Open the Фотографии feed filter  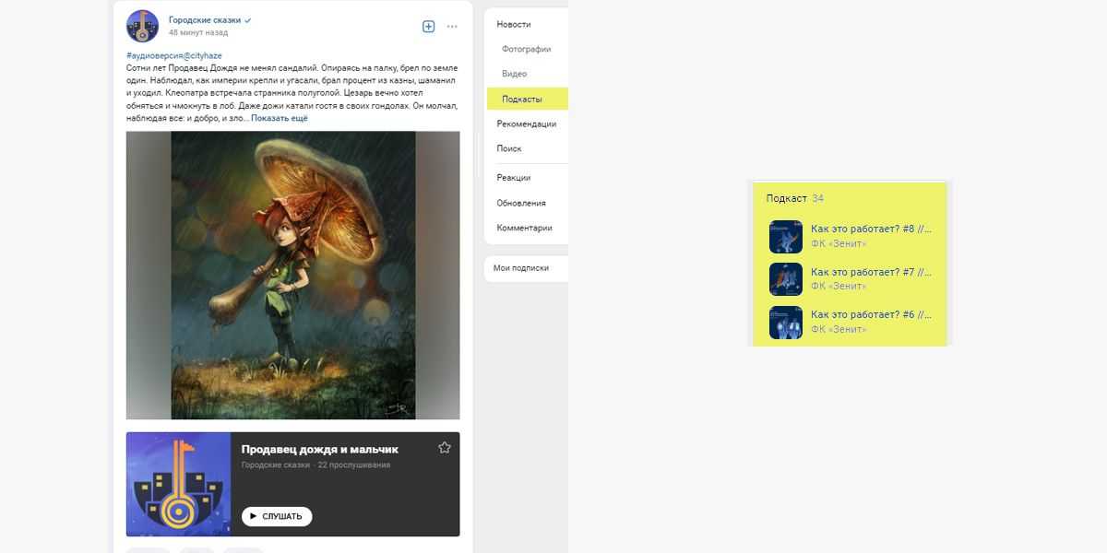coord(527,49)
